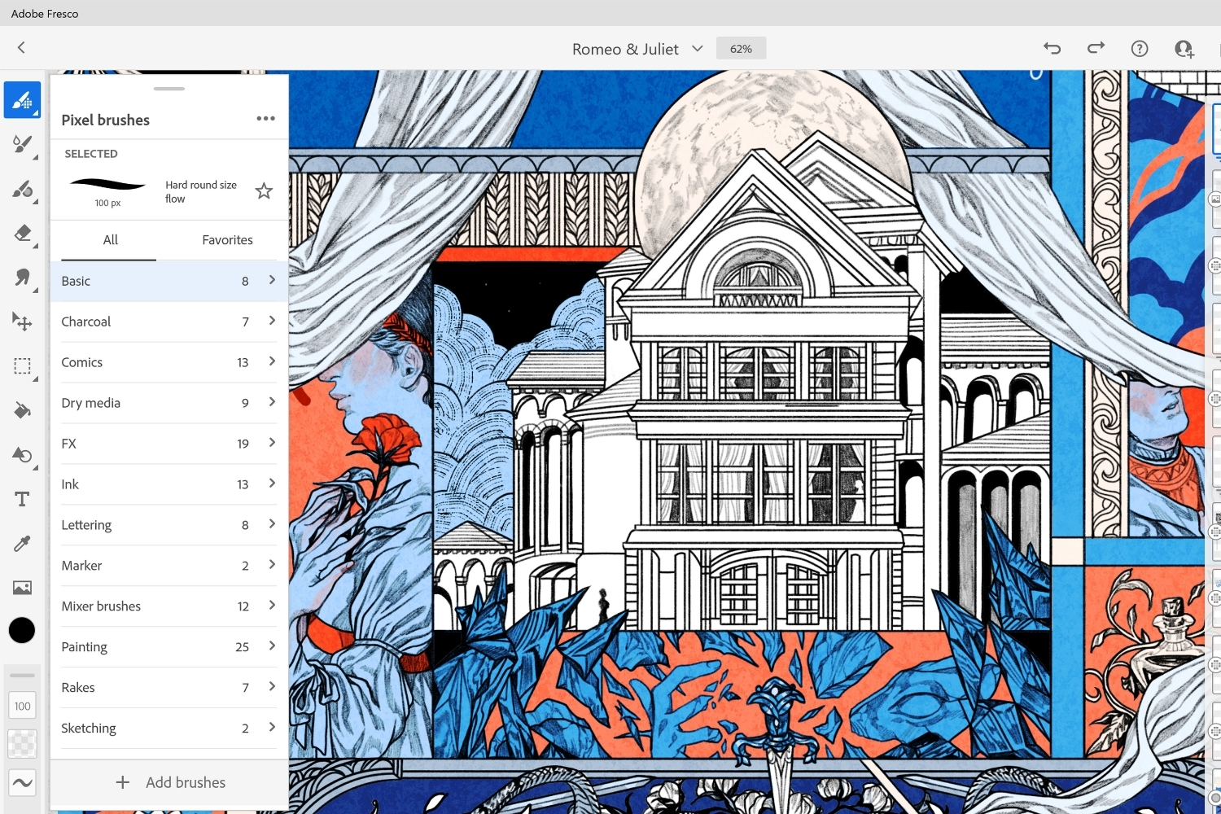1221x814 pixels.
Task: Grab the brush panel drag handle
Action: coord(169,88)
